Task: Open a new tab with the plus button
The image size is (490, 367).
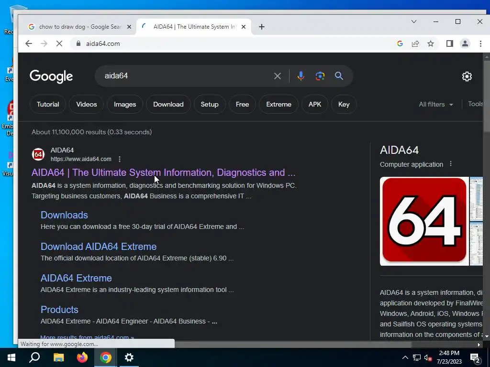Action: pos(262,27)
